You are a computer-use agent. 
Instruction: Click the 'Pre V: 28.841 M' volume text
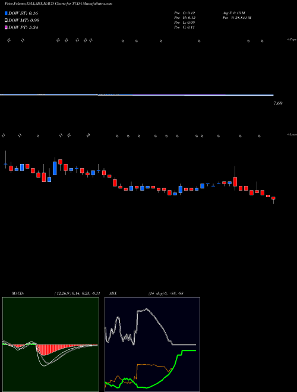236,18
